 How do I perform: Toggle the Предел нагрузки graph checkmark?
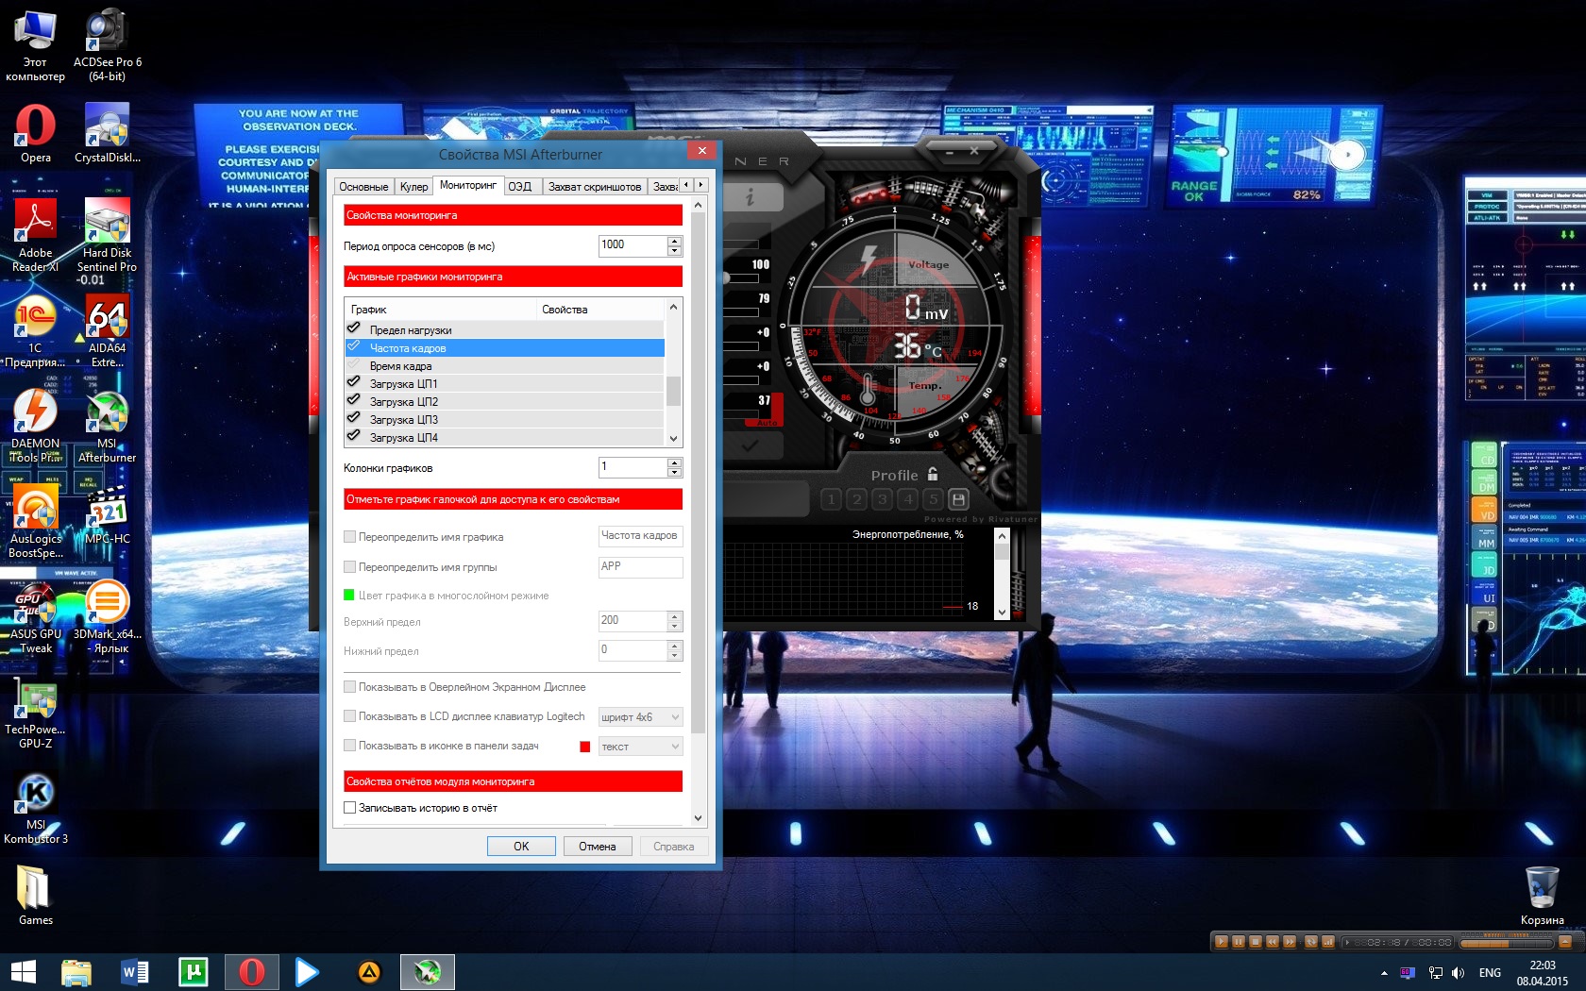(354, 328)
